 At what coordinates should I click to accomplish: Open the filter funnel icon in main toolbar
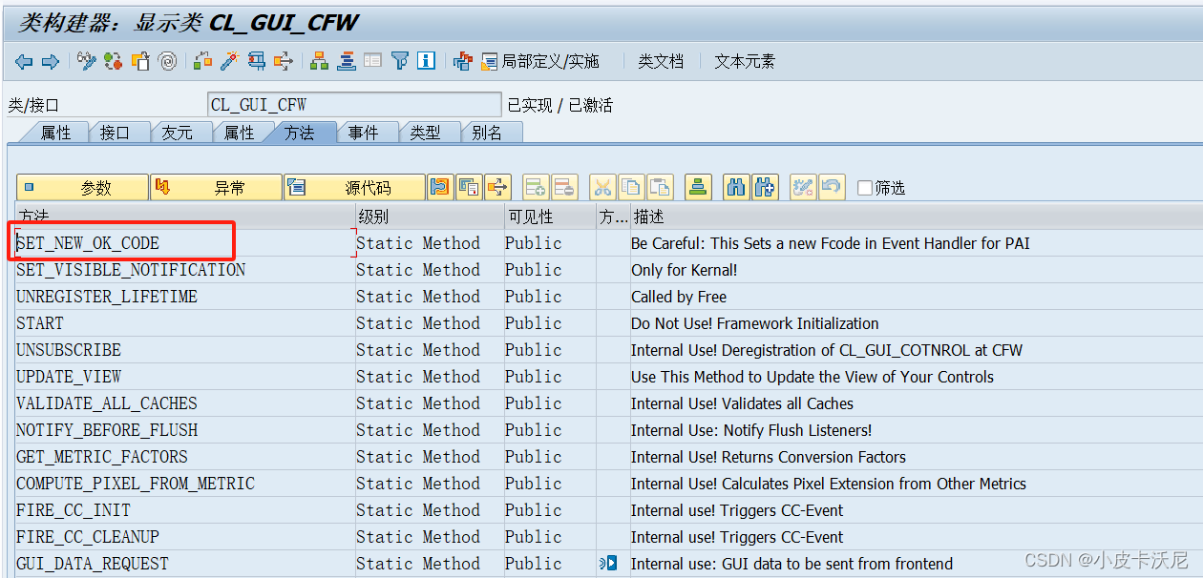(x=400, y=60)
